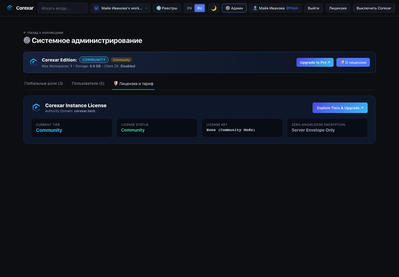Click the @maya username handle

click(x=292, y=8)
